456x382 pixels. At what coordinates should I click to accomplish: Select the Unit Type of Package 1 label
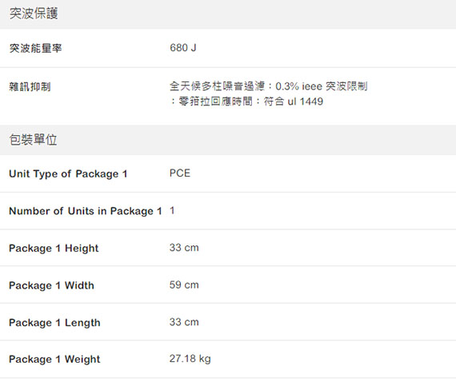coord(68,173)
